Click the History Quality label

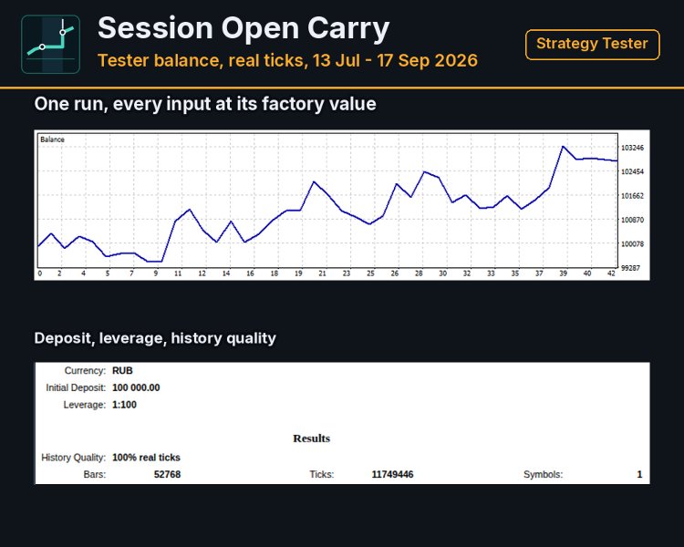73,458
